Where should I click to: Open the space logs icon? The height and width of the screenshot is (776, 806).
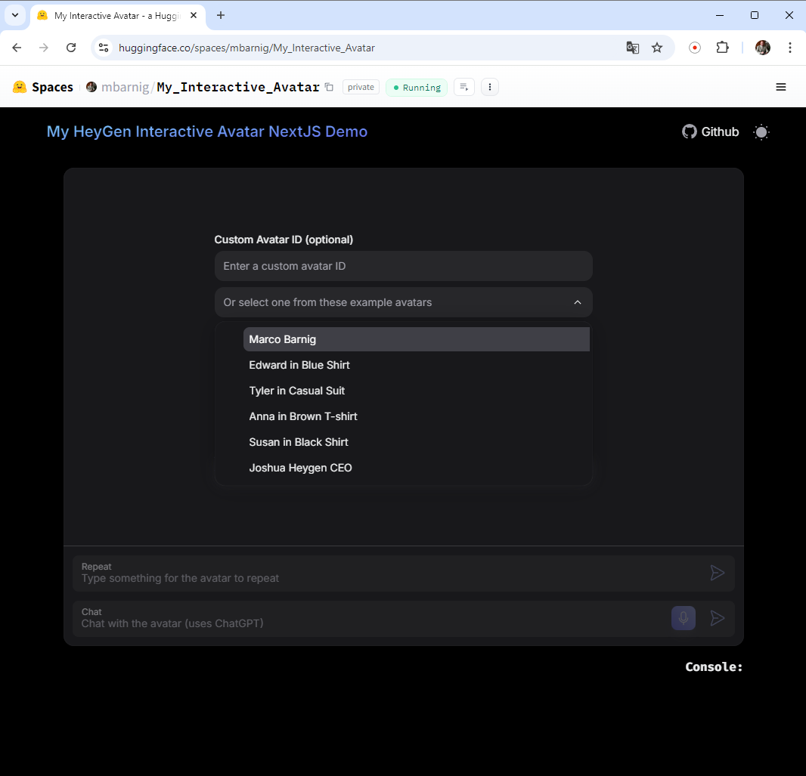(x=464, y=88)
